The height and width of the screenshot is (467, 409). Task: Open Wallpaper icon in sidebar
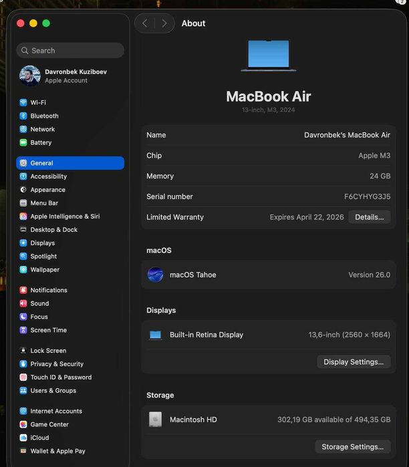pos(23,269)
